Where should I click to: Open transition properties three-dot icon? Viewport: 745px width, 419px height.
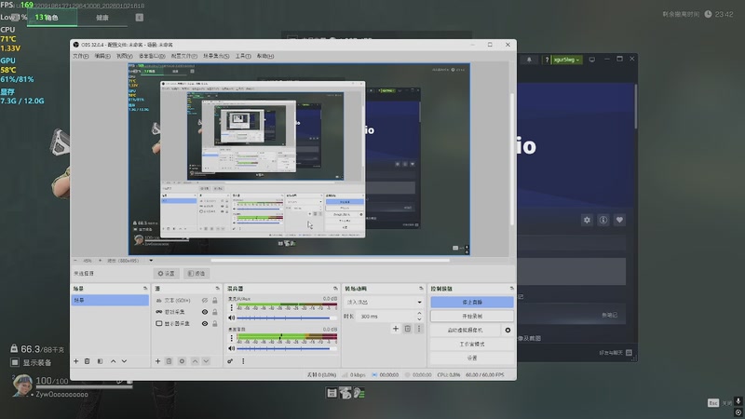(x=418, y=329)
